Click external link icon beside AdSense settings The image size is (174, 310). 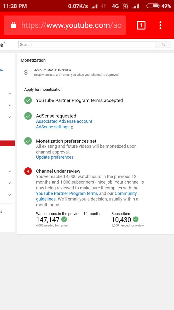click(72, 127)
